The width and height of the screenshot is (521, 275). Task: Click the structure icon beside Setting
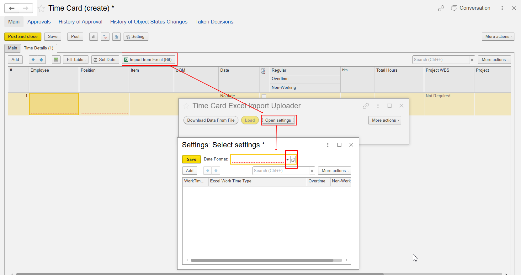click(117, 37)
